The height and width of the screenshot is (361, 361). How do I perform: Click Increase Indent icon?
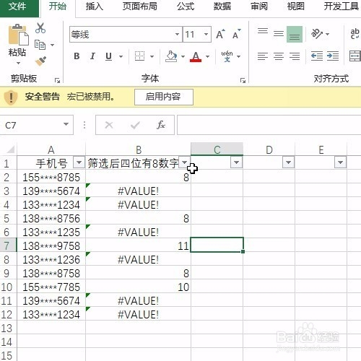click(333, 56)
